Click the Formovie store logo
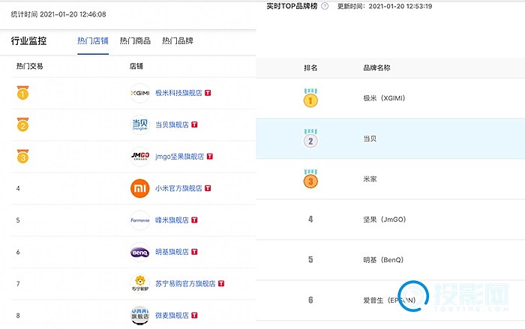 point(140,220)
